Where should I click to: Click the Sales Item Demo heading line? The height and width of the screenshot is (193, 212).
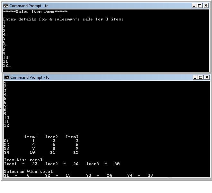click(35, 12)
